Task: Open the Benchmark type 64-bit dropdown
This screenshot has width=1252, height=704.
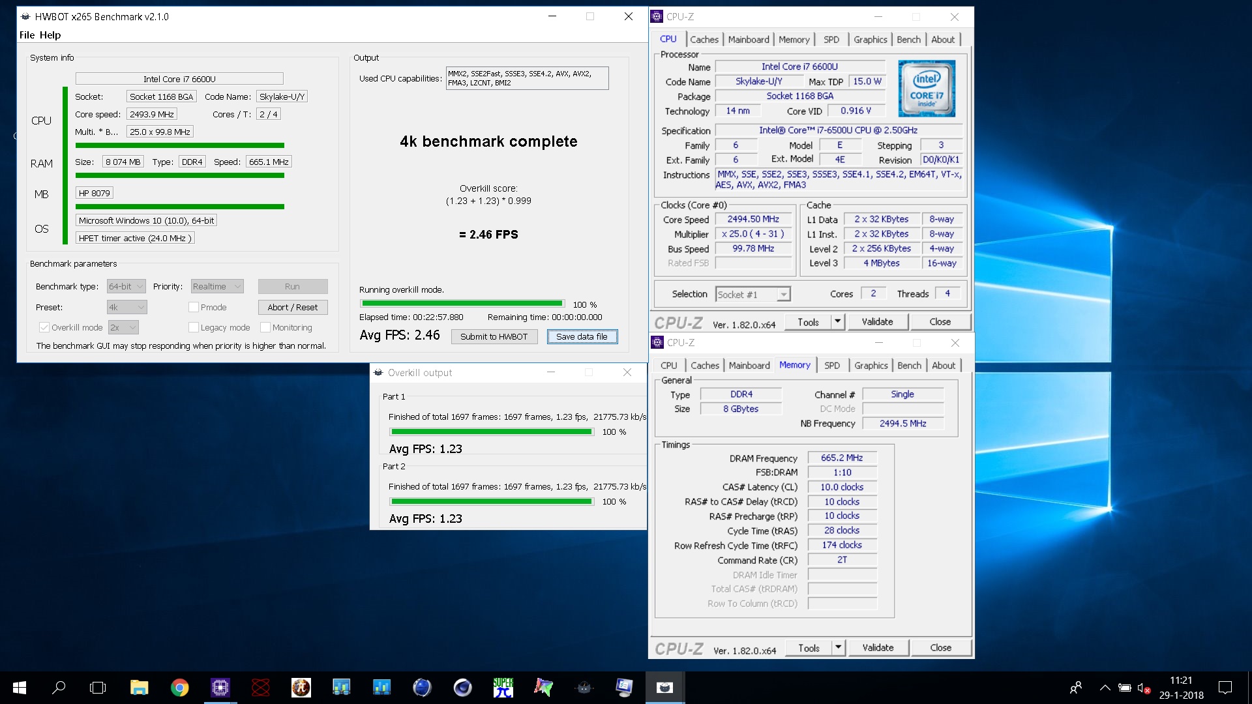Action: [127, 286]
